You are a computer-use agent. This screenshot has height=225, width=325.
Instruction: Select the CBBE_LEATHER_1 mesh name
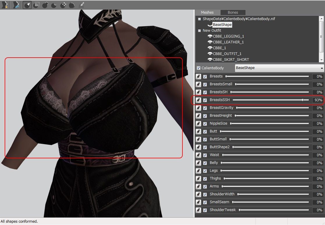[228, 42]
